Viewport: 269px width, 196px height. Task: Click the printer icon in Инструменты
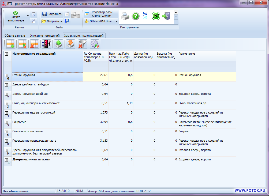click(125, 16)
